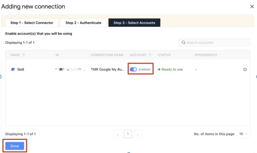Expand the items per page dropdown
Viewport: 257px width, 153px height.
tap(243, 134)
